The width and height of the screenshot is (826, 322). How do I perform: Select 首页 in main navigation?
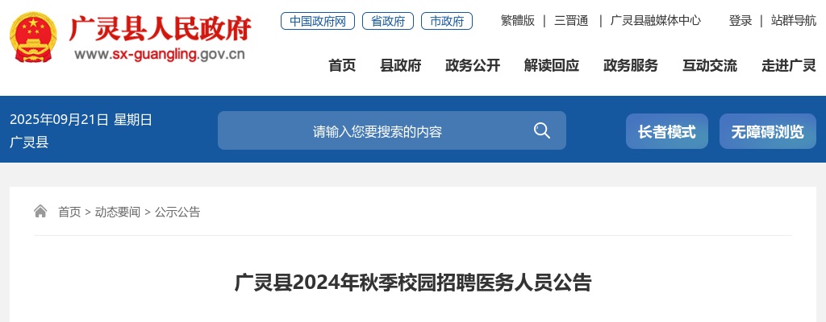(x=342, y=66)
